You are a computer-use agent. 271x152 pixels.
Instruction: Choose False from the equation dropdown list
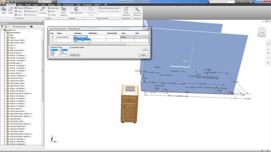[x=82, y=41]
